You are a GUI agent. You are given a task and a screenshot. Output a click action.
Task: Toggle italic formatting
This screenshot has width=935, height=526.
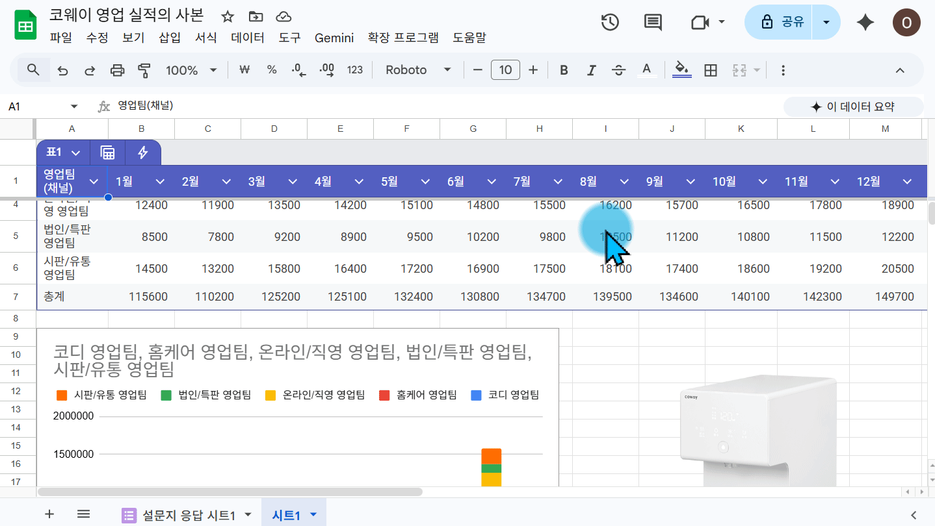[592, 70]
